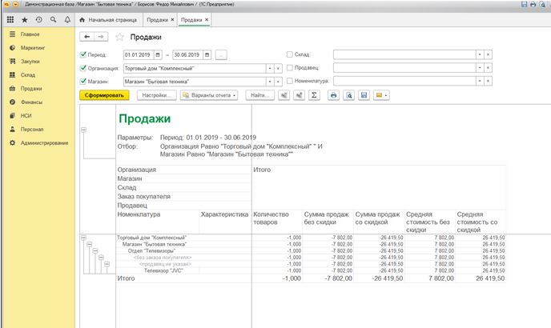Click the search magnifier in top panel
551x328 pixels.
(x=53, y=18)
